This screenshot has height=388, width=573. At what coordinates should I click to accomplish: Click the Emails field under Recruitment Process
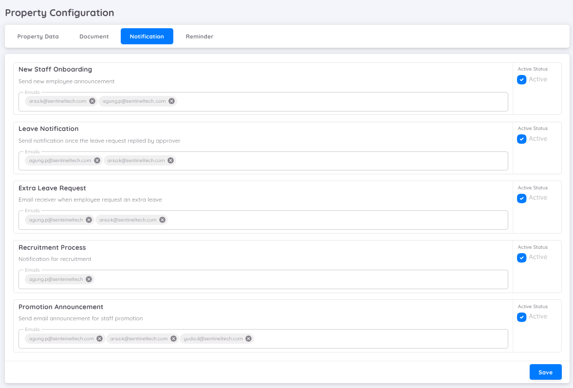tap(292, 279)
